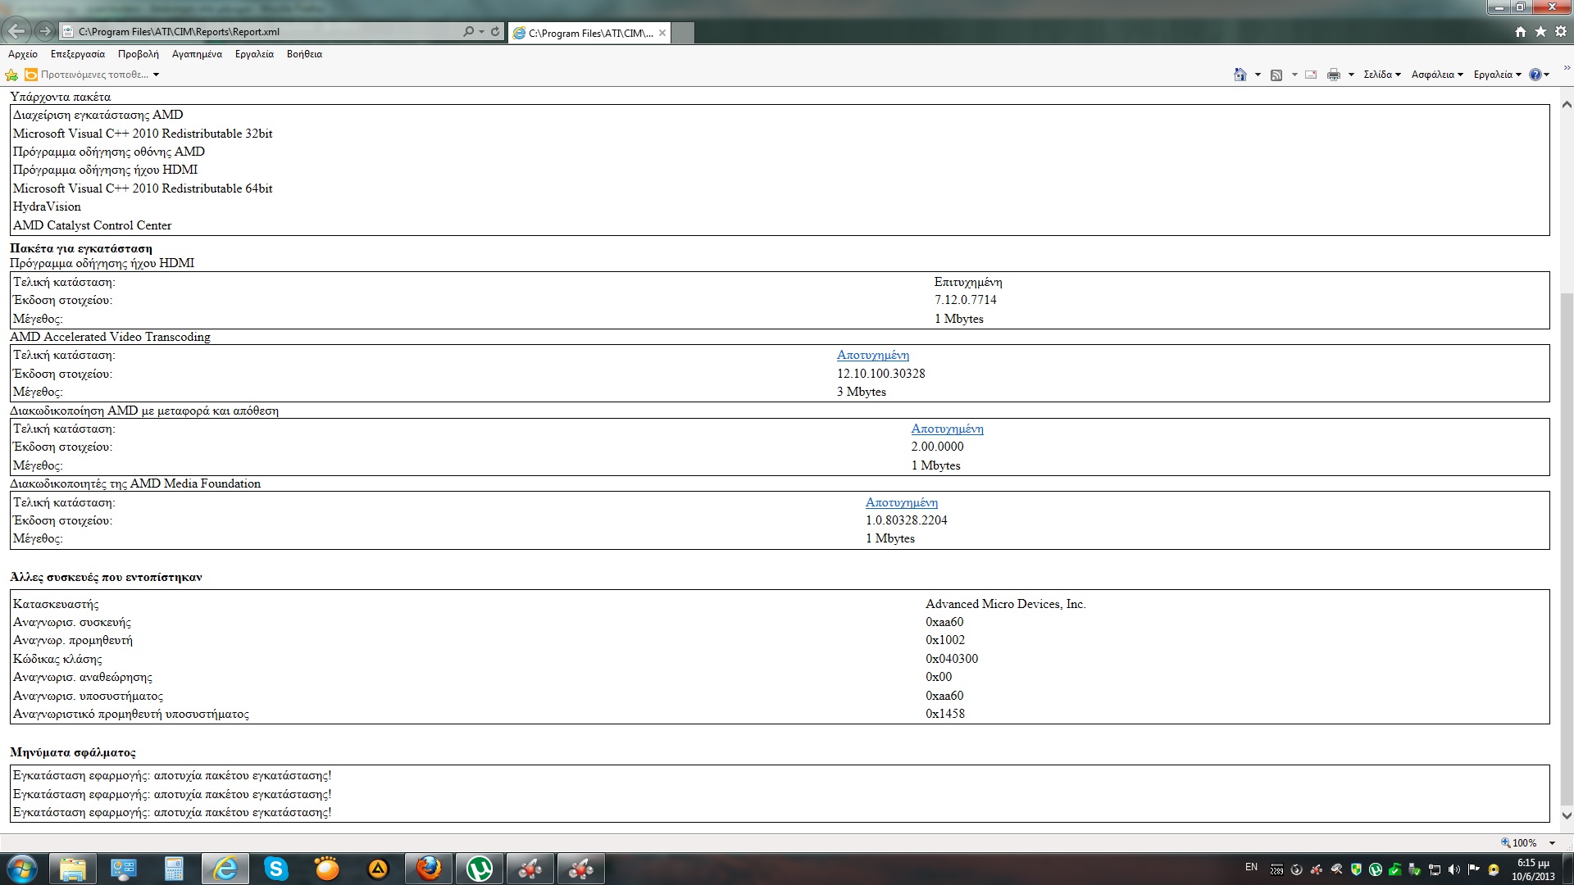Click the taskbar clock showing 6:15 μμ
Screen dimensions: 1574x885
(x=1533, y=869)
